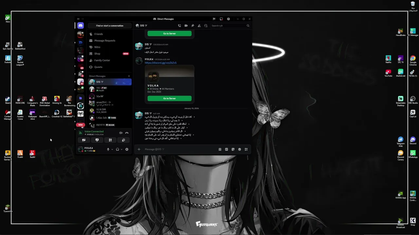
Task: Turn on camera in voice panel
Action: (x=84, y=140)
